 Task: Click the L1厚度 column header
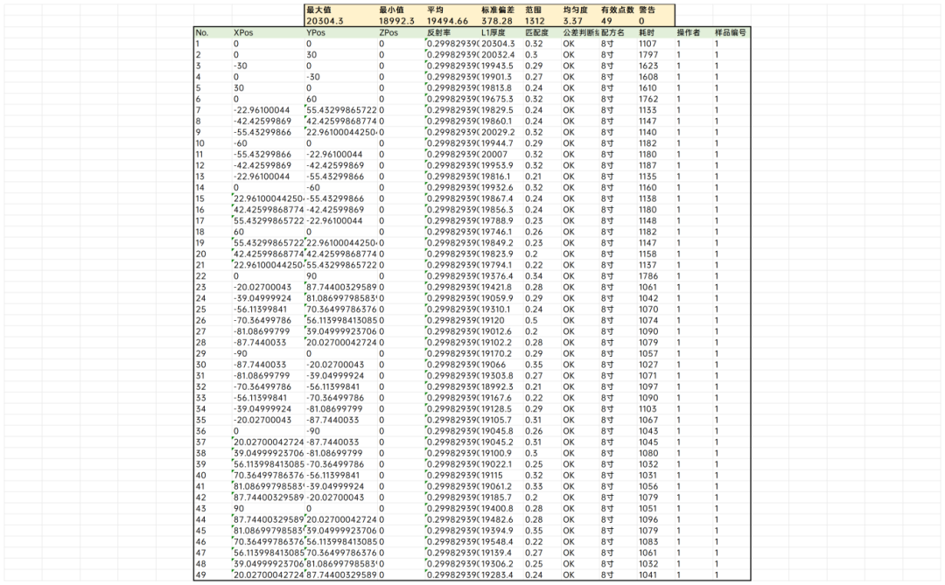coord(501,32)
